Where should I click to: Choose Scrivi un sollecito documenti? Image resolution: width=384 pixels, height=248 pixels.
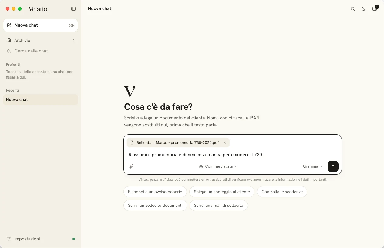tap(155, 205)
